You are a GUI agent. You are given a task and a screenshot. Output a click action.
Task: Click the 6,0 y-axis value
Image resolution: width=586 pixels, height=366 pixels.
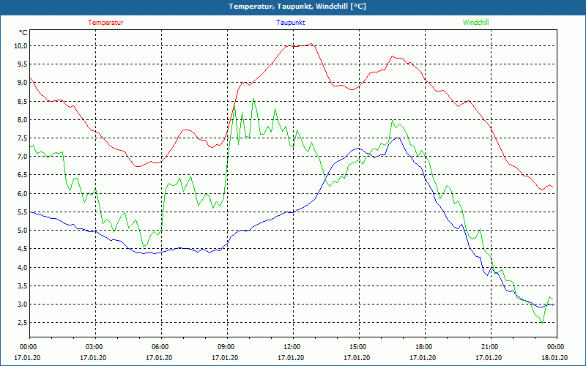pos(23,193)
